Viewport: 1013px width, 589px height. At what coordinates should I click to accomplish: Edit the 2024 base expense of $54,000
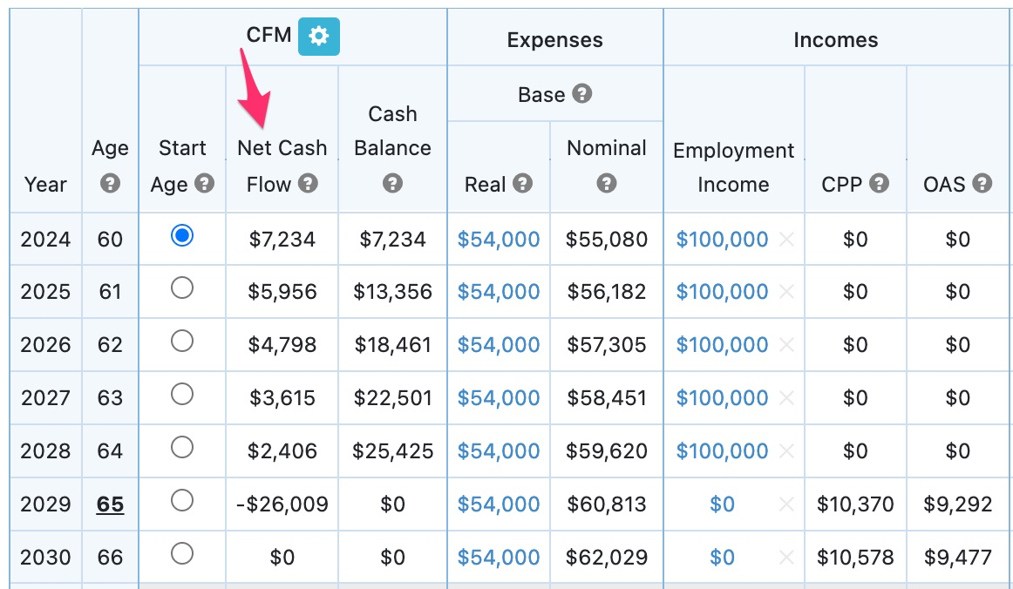pos(498,238)
